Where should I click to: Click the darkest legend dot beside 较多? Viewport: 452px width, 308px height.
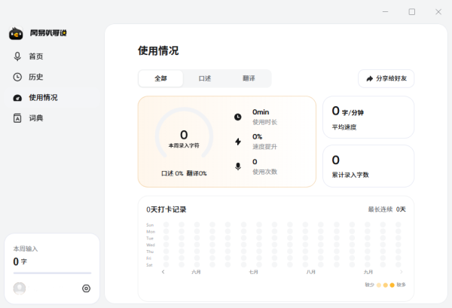pos(392,285)
